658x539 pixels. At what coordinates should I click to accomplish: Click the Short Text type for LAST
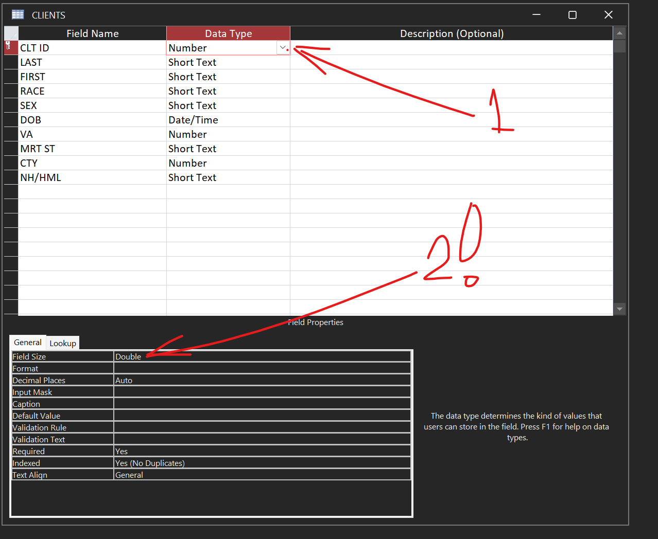tap(228, 62)
